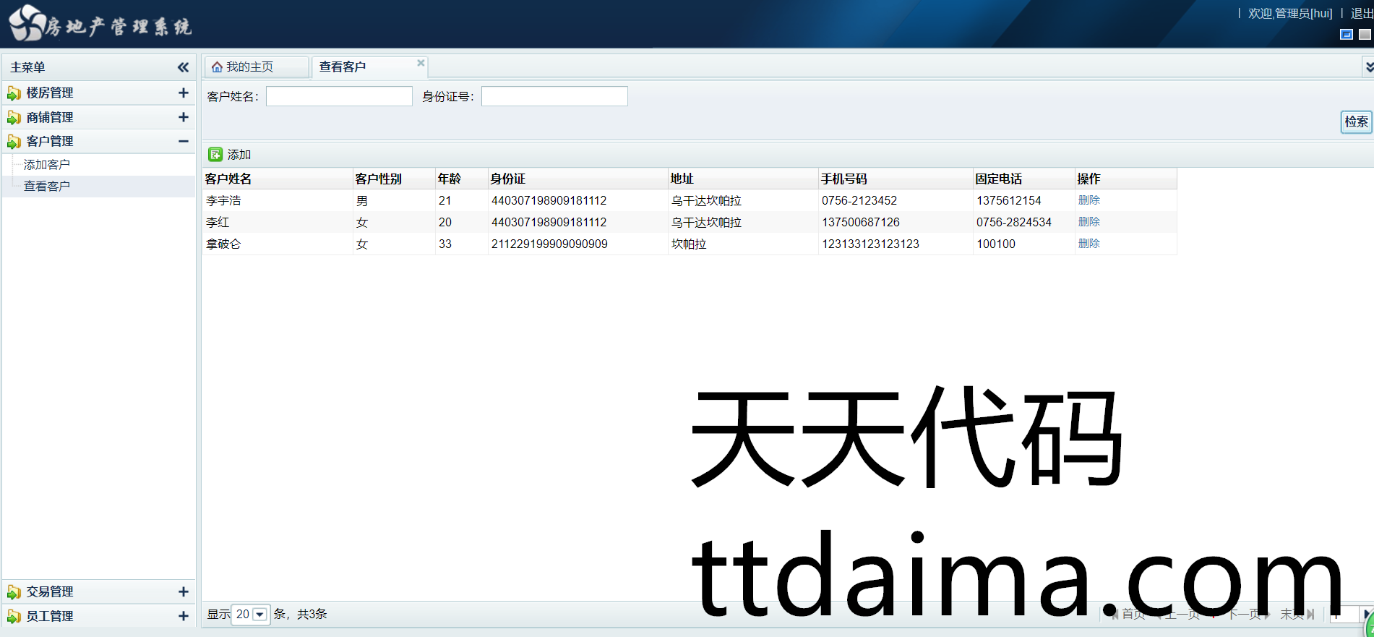The image size is (1374, 637).
Task: Switch to the 我的主页 tab
Action: click(x=249, y=67)
